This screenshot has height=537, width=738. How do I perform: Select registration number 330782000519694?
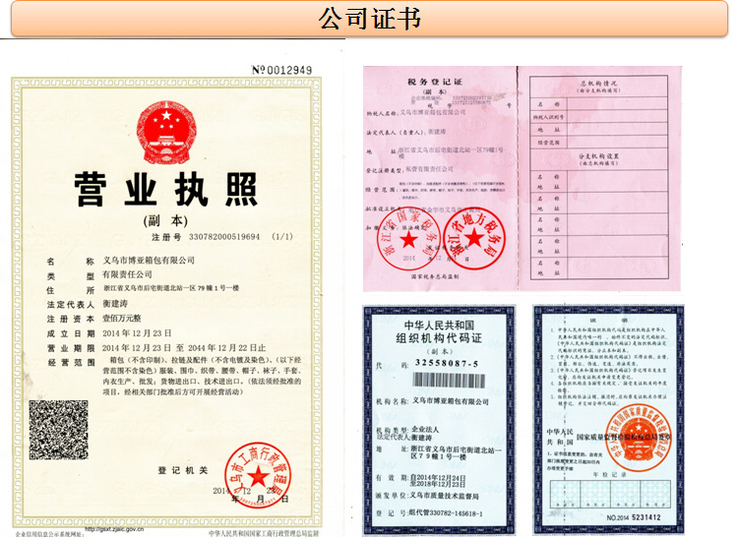coord(224,236)
